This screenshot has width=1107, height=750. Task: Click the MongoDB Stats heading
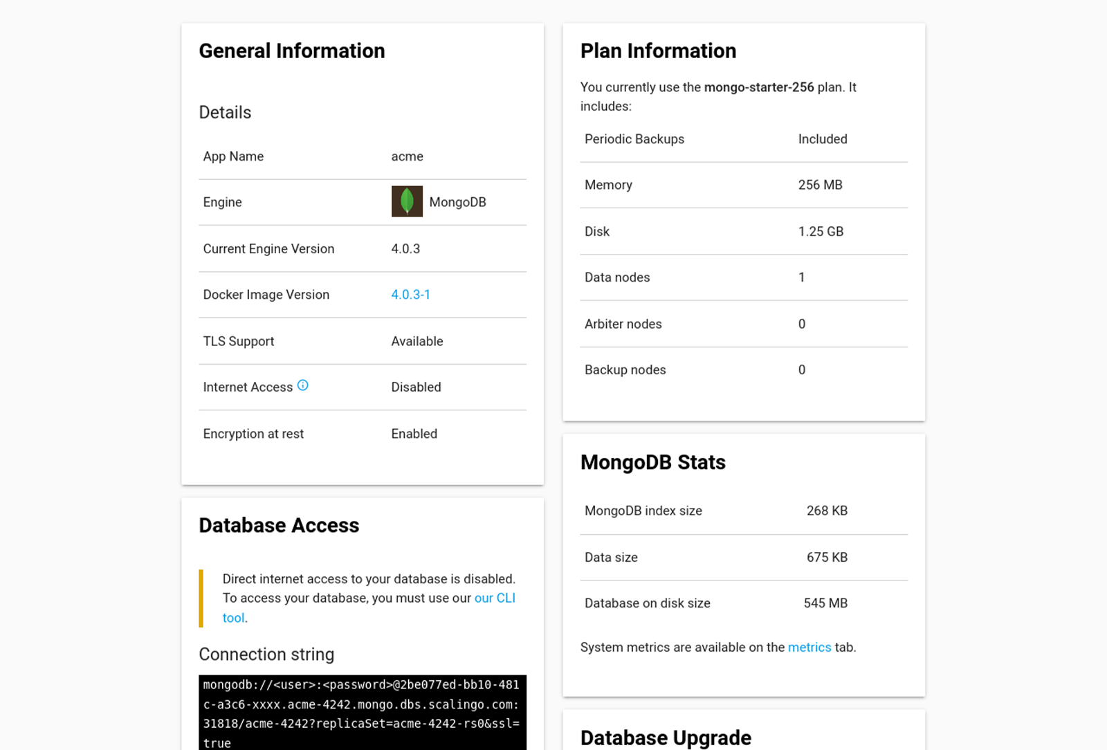652,462
